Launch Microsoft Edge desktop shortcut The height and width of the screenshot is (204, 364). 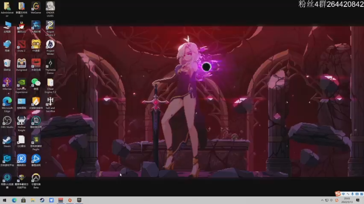pos(7,105)
